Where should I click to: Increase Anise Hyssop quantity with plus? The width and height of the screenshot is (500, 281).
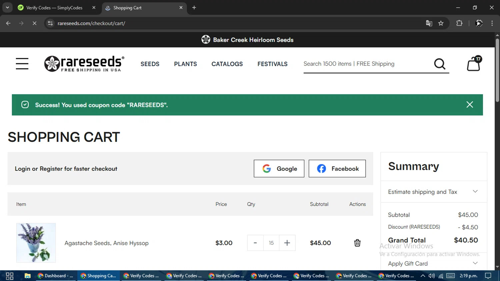tap(287, 243)
